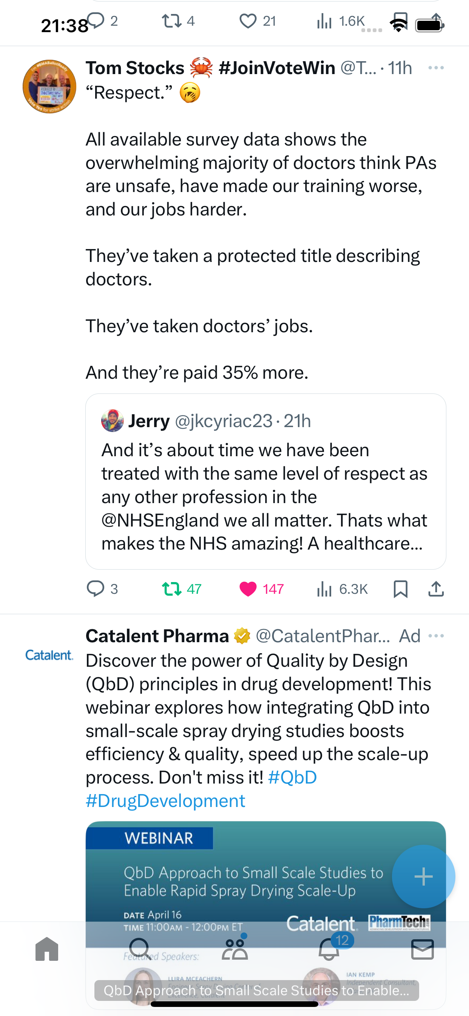The width and height of the screenshot is (469, 1016).
Task: Bookmark Tom Stocks' tweet
Action: [x=400, y=589]
